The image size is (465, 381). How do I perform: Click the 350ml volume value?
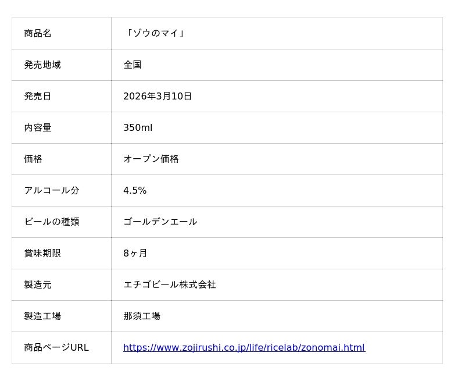[x=138, y=127]
